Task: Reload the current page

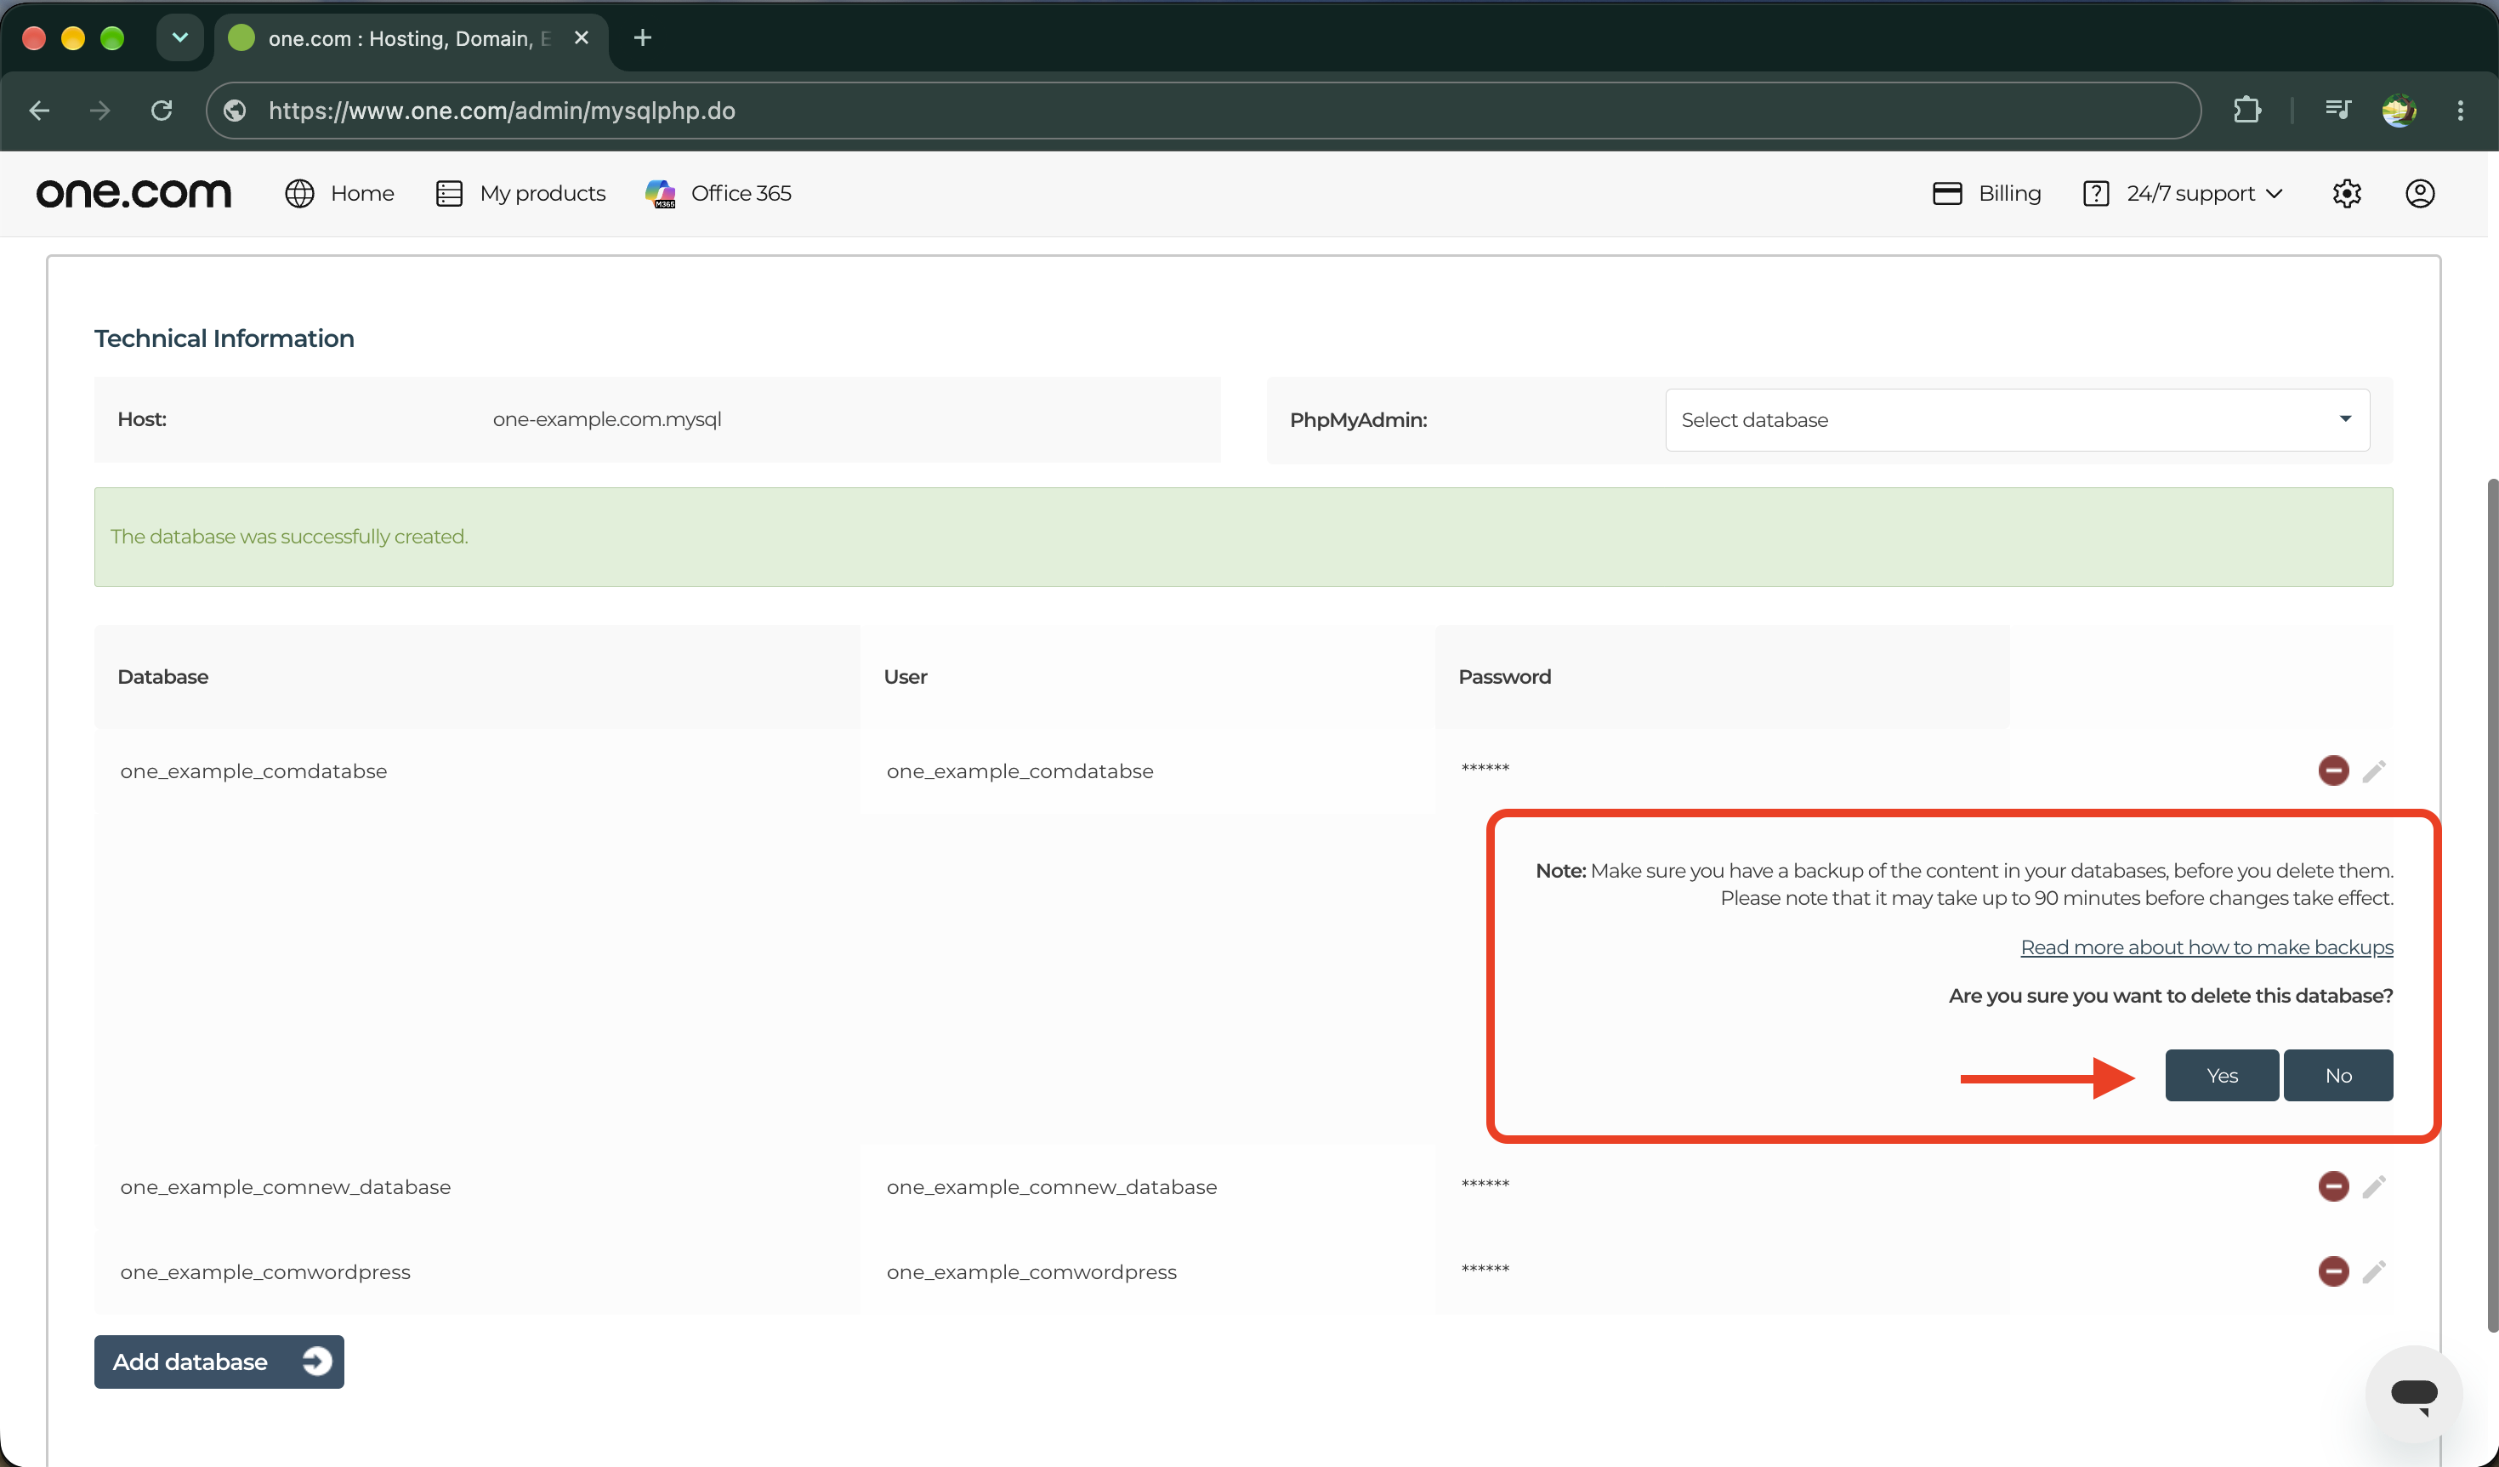Action: (162, 110)
